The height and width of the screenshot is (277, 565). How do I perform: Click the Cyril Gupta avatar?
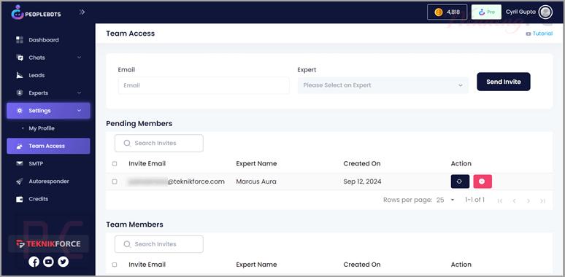tap(545, 12)
